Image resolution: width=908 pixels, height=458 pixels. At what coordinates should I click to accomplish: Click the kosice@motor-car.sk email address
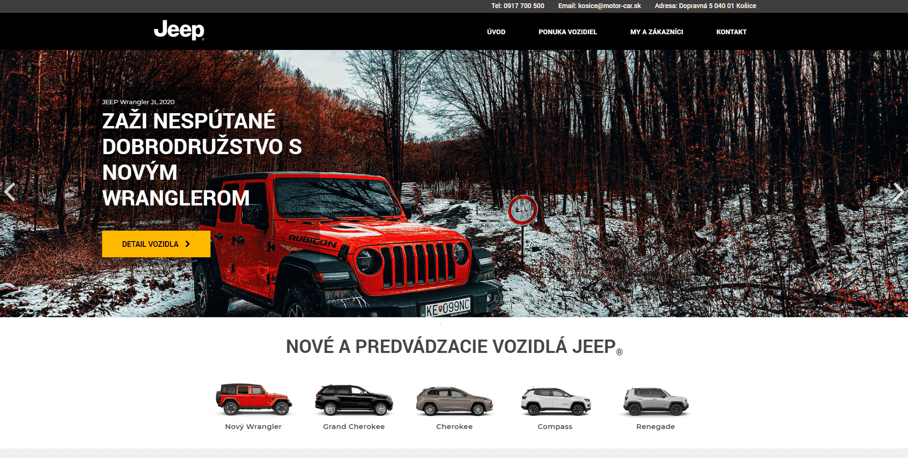click(609, 6)
